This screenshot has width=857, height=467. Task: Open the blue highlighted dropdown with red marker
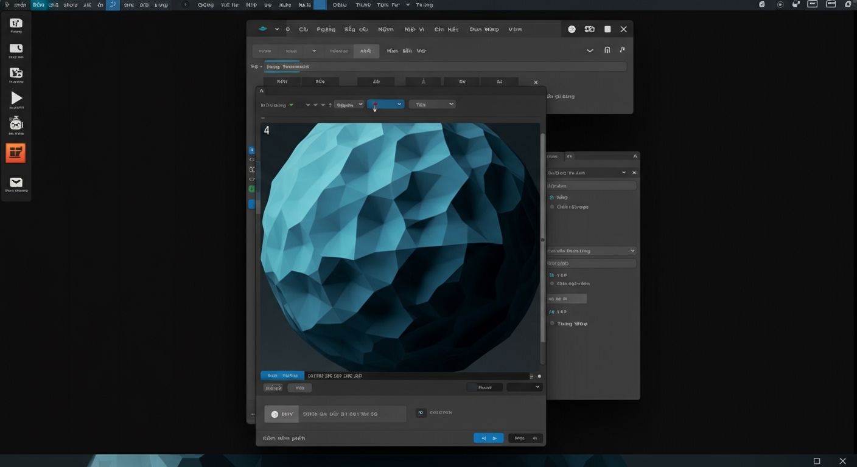pyautogui.click(x=385, y=105)
